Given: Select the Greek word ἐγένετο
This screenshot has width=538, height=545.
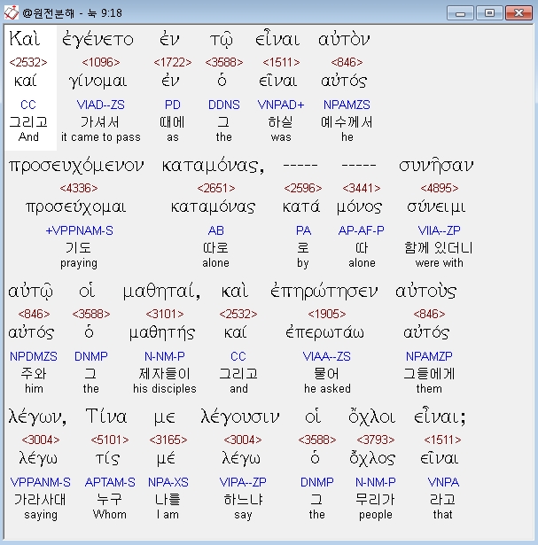Looking at the screenshot, I should coord(97,39).
